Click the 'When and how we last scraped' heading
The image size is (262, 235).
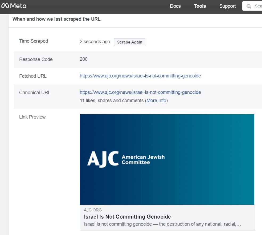(56, 19)
